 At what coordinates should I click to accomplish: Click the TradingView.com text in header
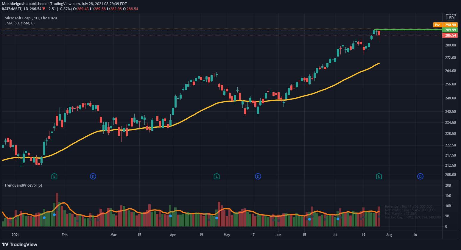point(65,4)
